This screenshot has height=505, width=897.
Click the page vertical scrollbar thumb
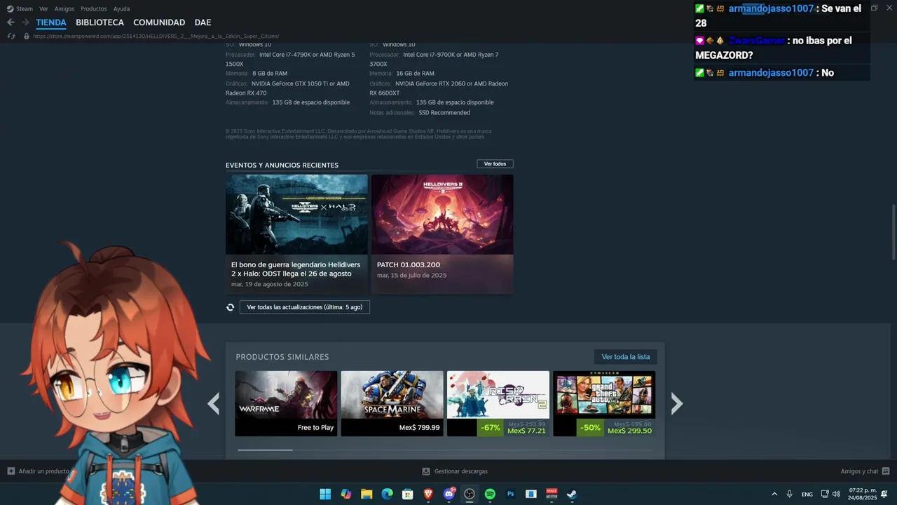click(x=893, y=231)
